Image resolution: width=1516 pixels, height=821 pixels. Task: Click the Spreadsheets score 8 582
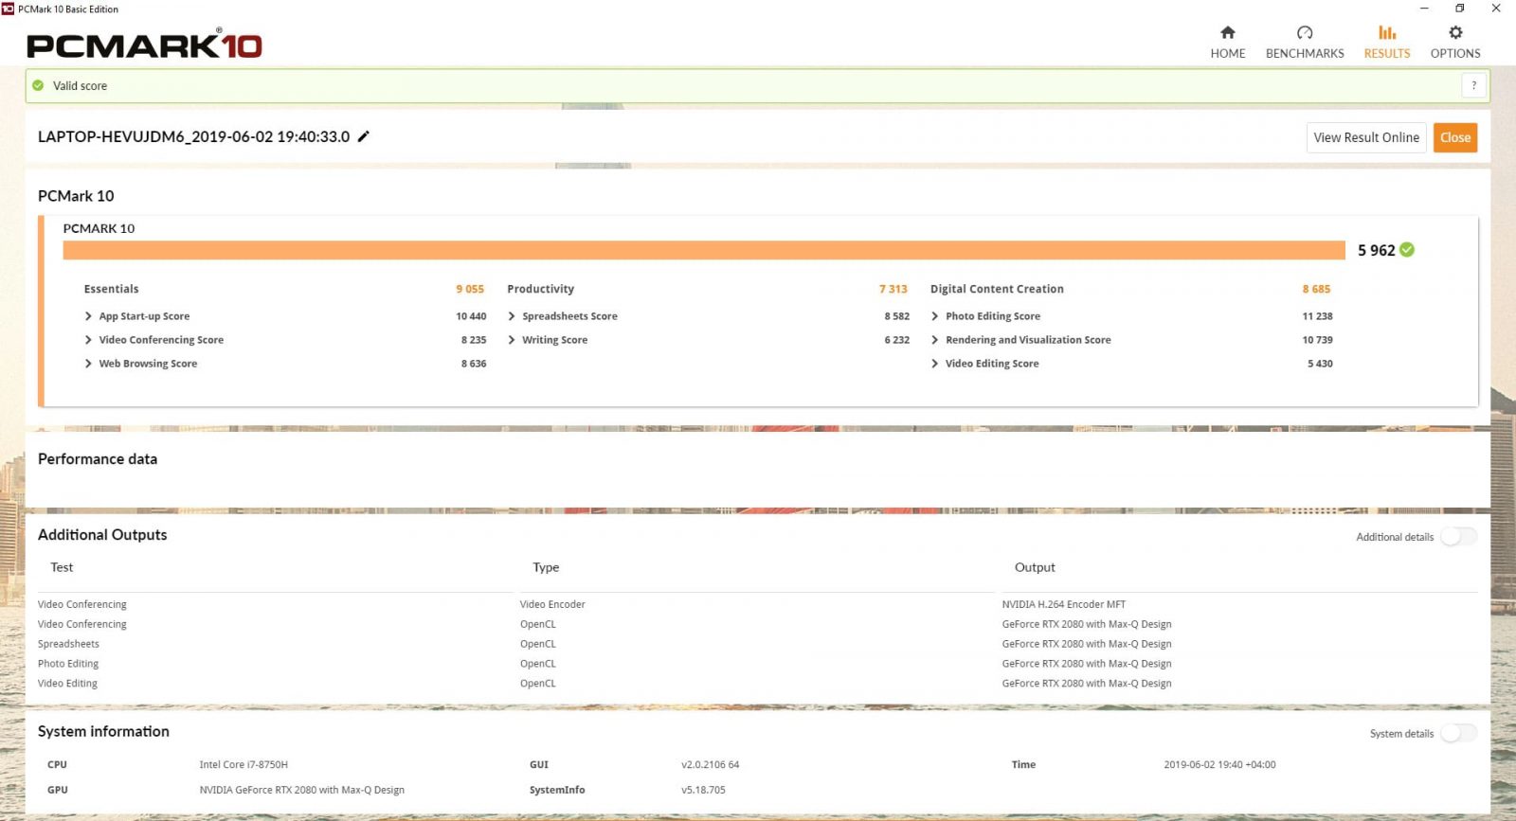[x=896, y=316]
